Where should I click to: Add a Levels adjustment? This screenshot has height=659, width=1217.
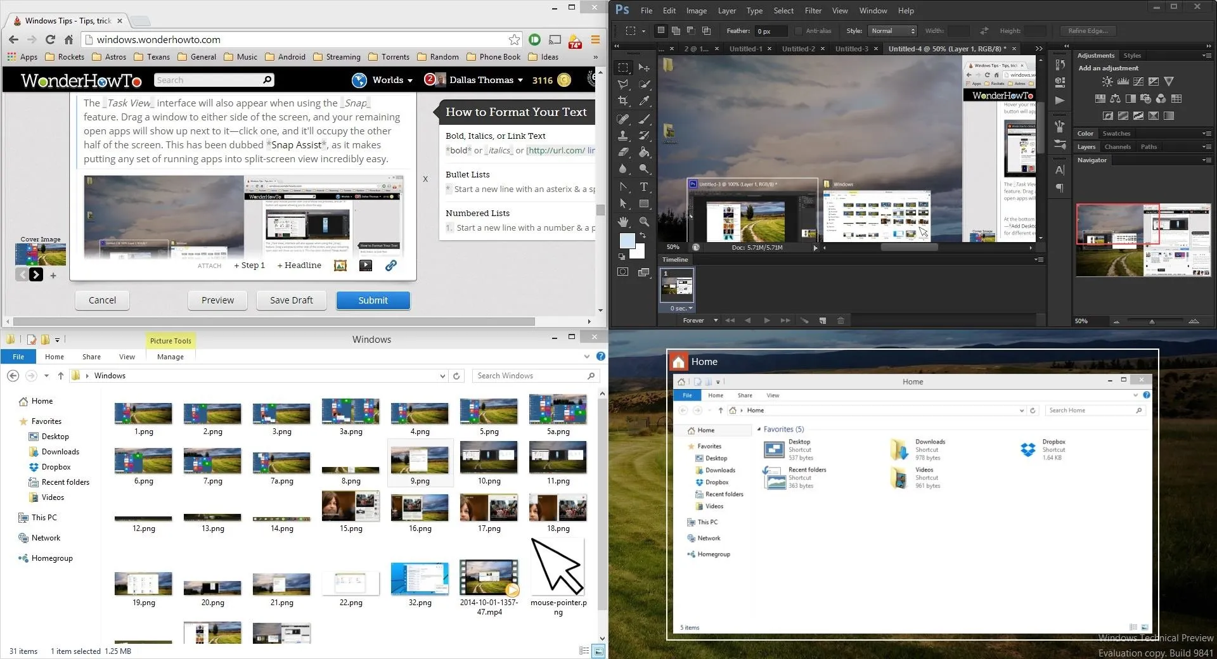[1123, 82]
